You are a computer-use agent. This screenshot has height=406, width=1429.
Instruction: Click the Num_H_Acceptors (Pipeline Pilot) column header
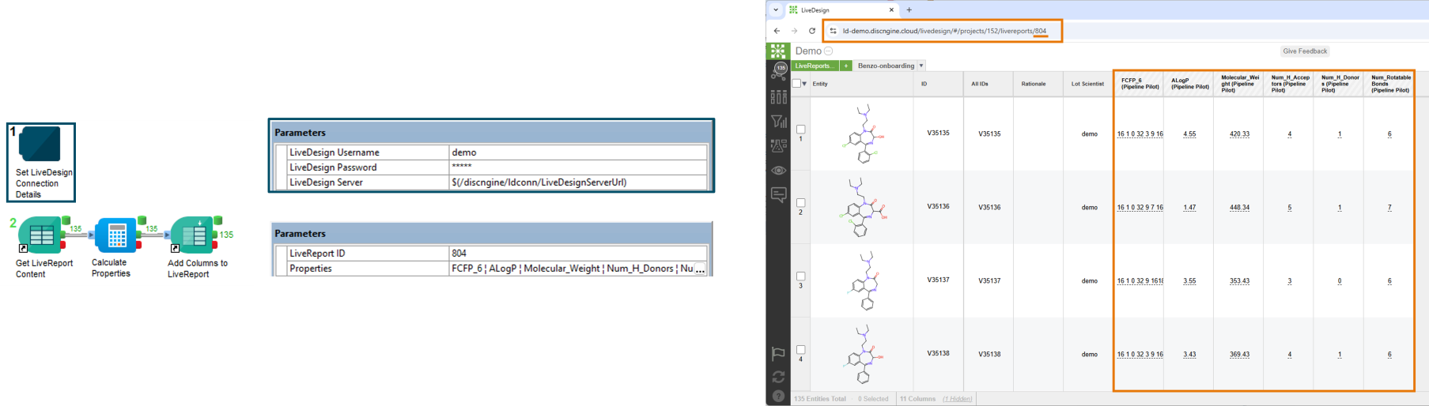[x=1290, y=84]
